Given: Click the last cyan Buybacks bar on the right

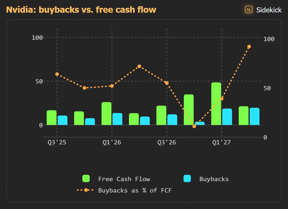Looking at the screenshot, I should (255, 117).
